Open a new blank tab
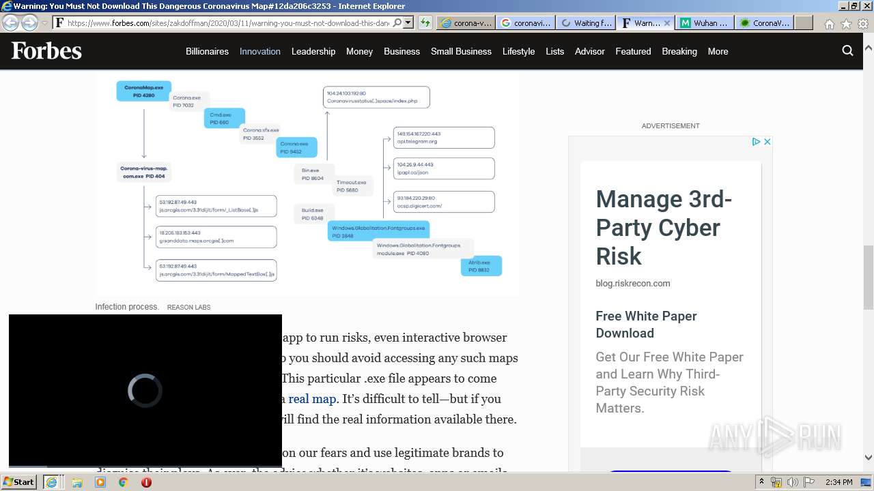The image size is (874, 491). tap(804, 23)
